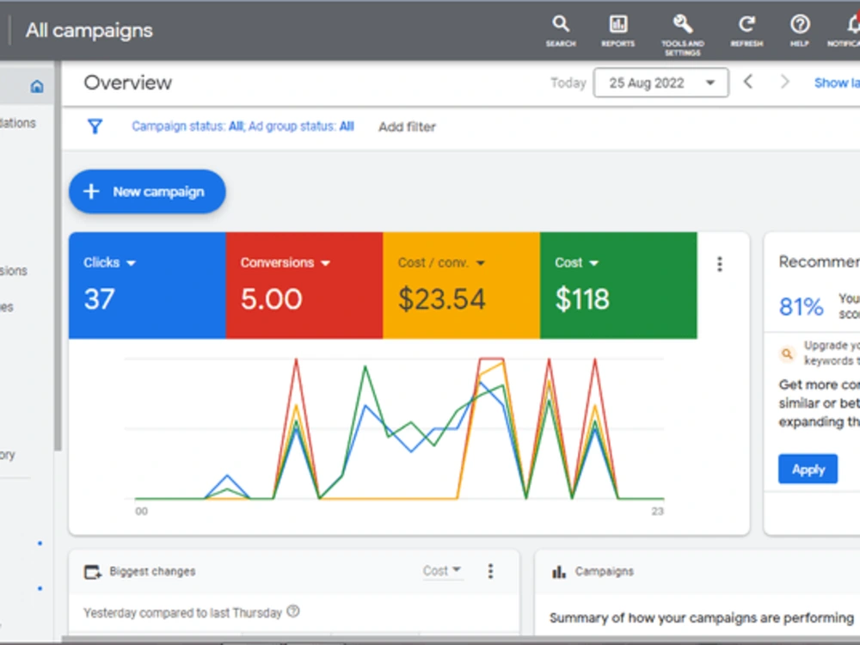
Task: Click the magnifier icon in Recommendations card
Action: [x=787, y=353]
